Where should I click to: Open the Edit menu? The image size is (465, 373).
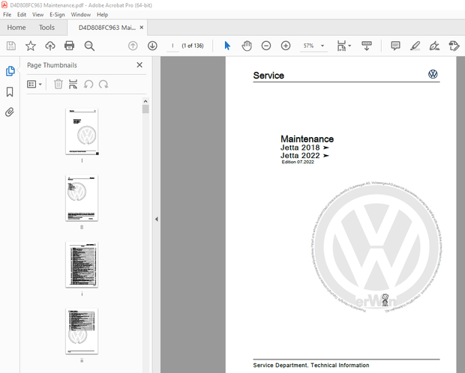point(22,14)
